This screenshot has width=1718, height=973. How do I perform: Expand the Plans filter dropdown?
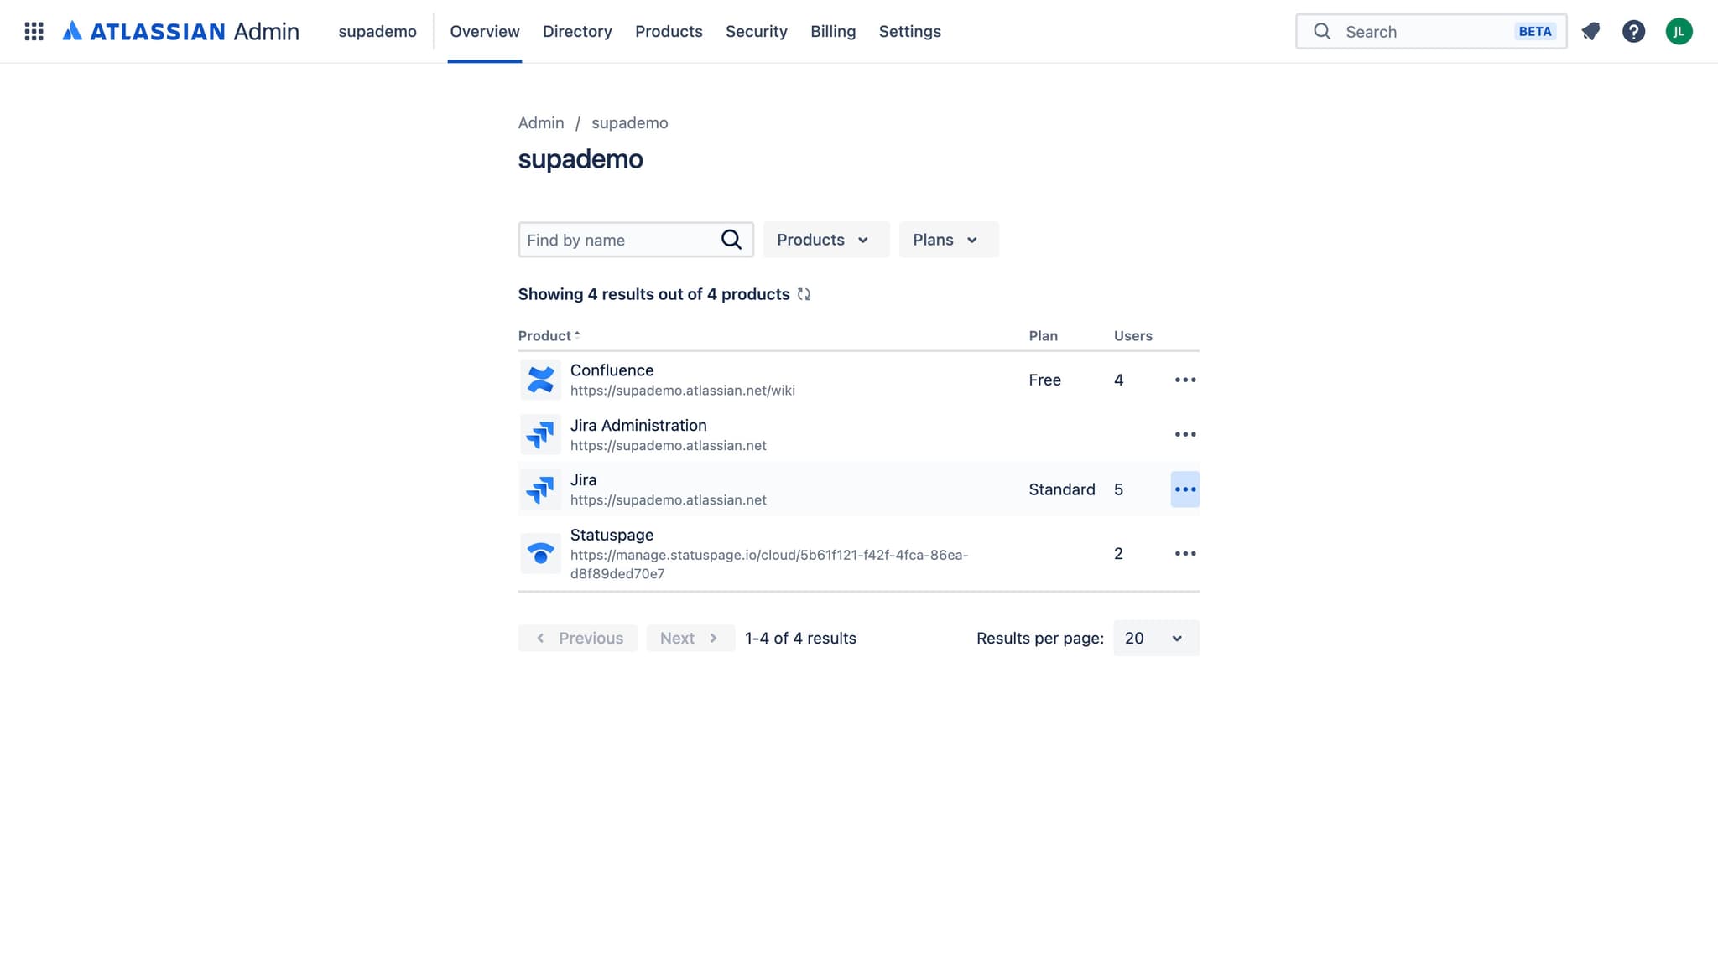click(948, 240)
